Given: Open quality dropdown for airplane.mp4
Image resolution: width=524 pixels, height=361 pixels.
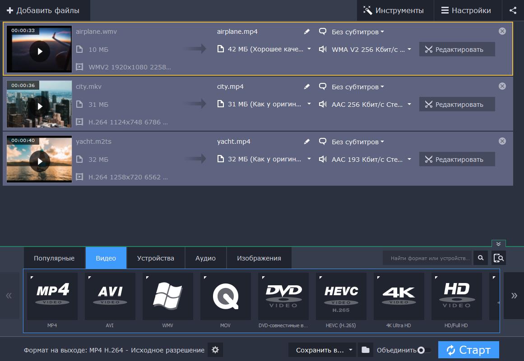Looking at the screenshot, I should pos(309,49).
